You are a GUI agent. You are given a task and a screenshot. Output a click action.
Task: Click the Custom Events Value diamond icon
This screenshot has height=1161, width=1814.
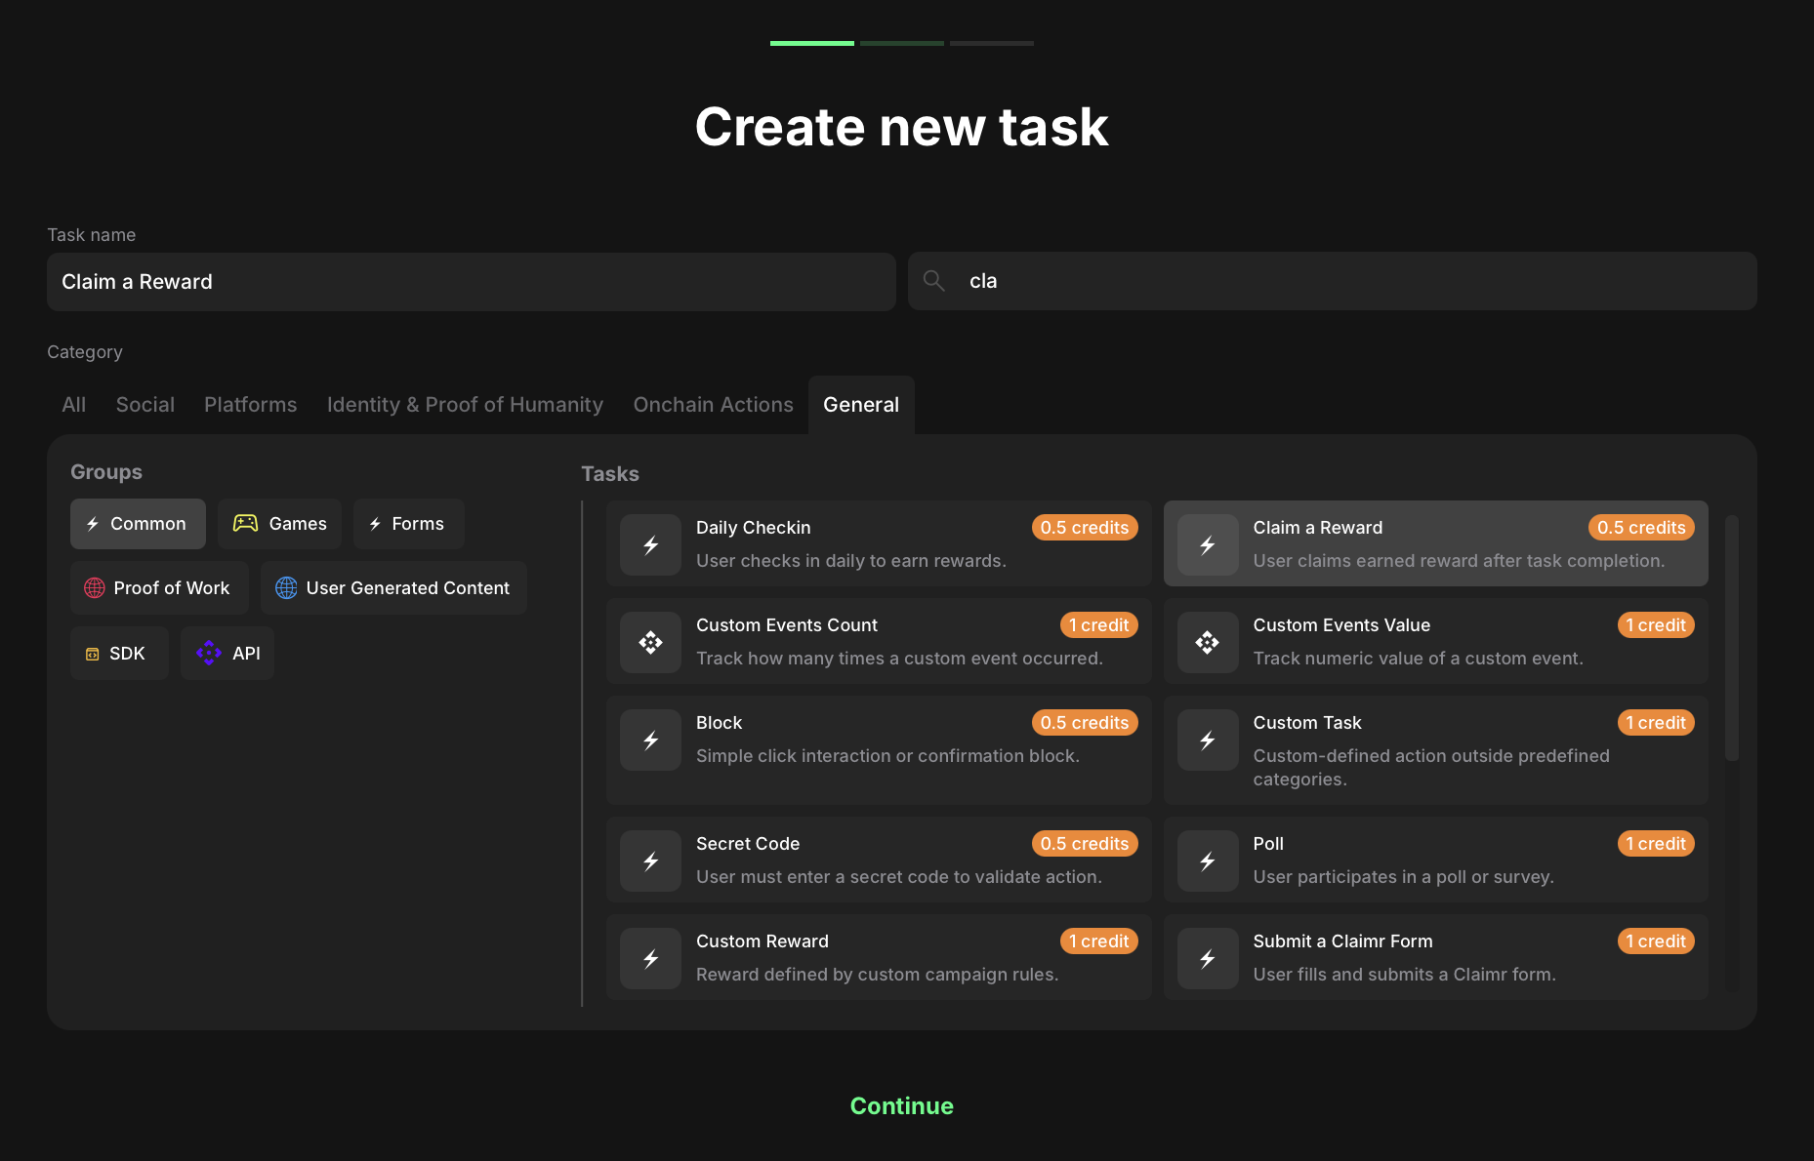tap(1208, 643)
